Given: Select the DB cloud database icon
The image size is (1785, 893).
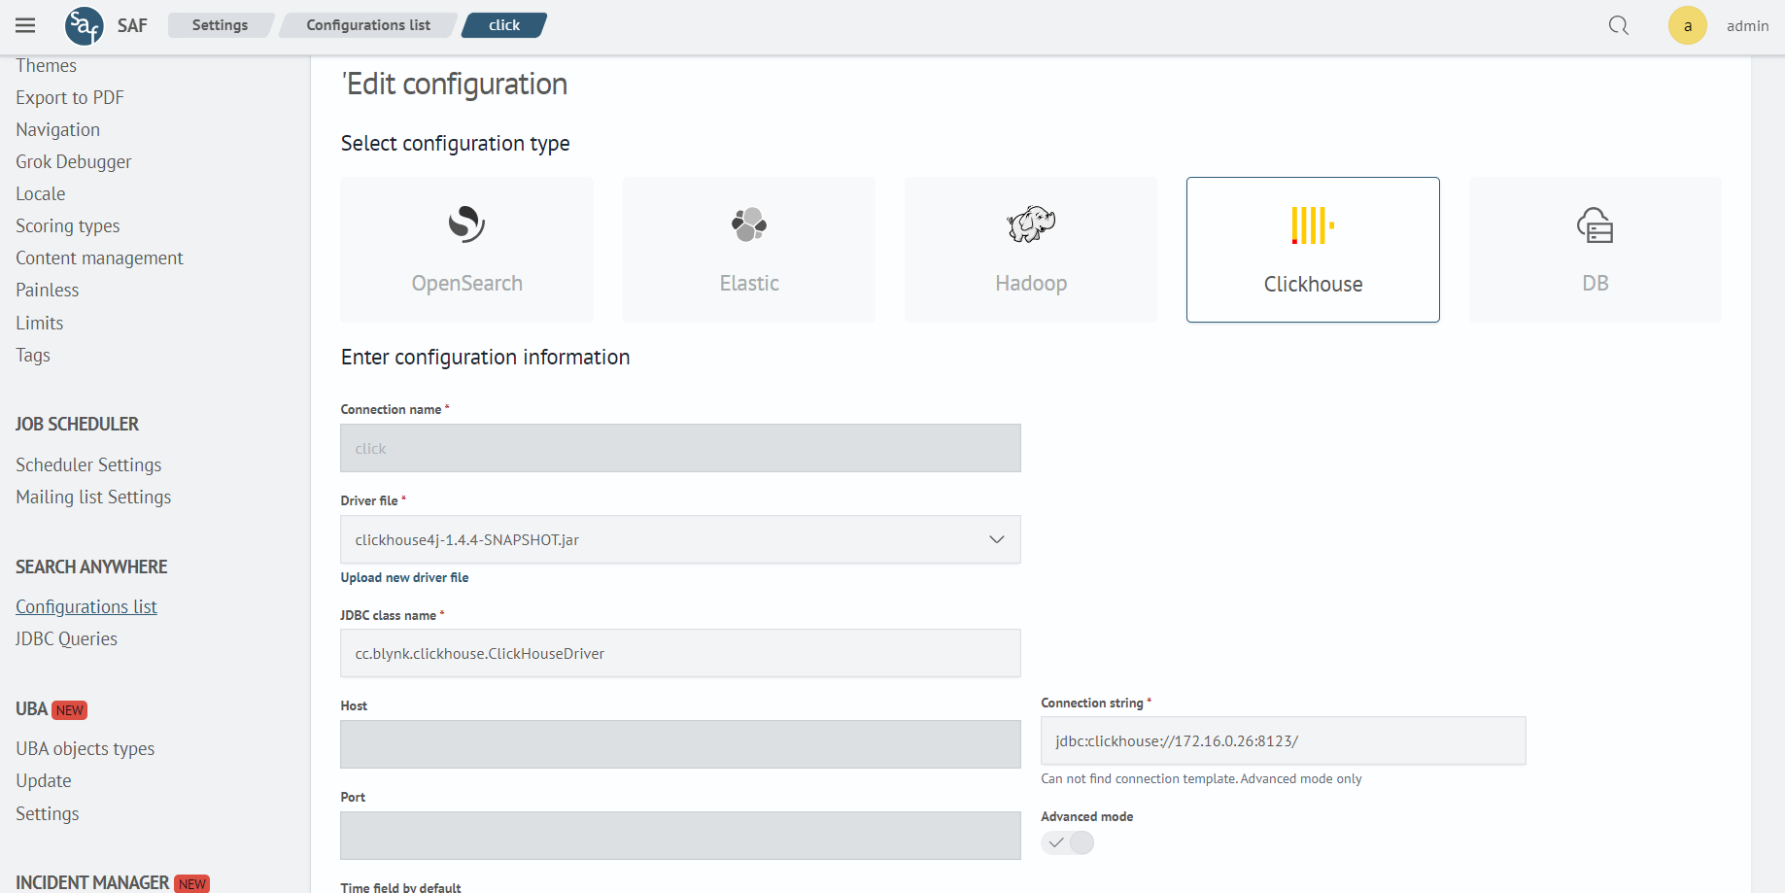Looking at the screenshot, I should [x=1596, y=225].
